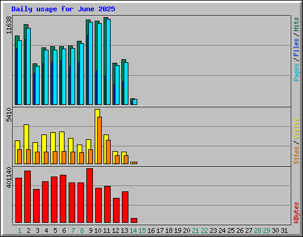The width and height of the screenshot is (303, 237).
Task: Click the tallest red KBytes bar for day 9
Action: (x=89, y=196)
